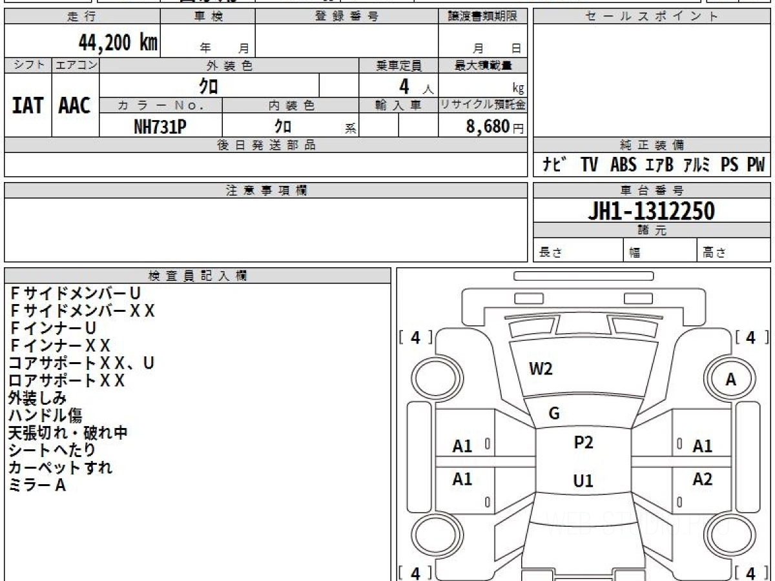The width and height of the screenshot is (775, 581).
Task: Click the IAT shift value
Action: (x=28, y=105)
